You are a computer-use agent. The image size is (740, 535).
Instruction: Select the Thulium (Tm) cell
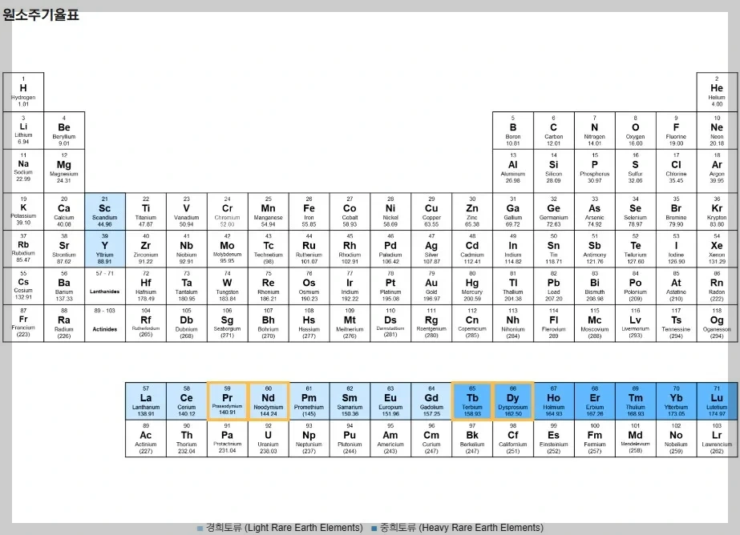[635, 401]
